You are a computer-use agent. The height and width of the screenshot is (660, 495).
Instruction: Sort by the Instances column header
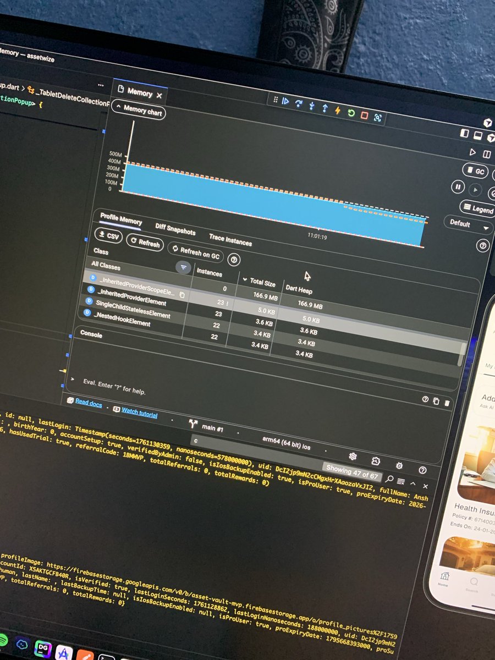[210, 272]
